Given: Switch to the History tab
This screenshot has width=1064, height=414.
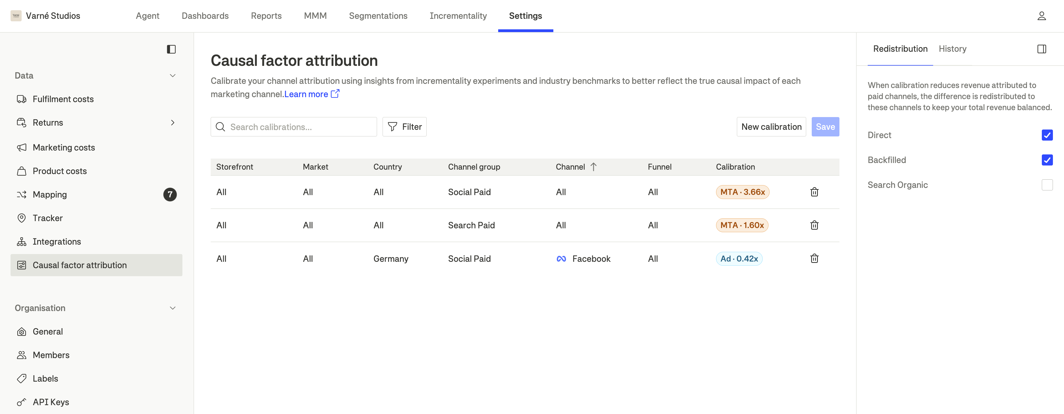Looking at the screenshot, I should click(952, 49).
